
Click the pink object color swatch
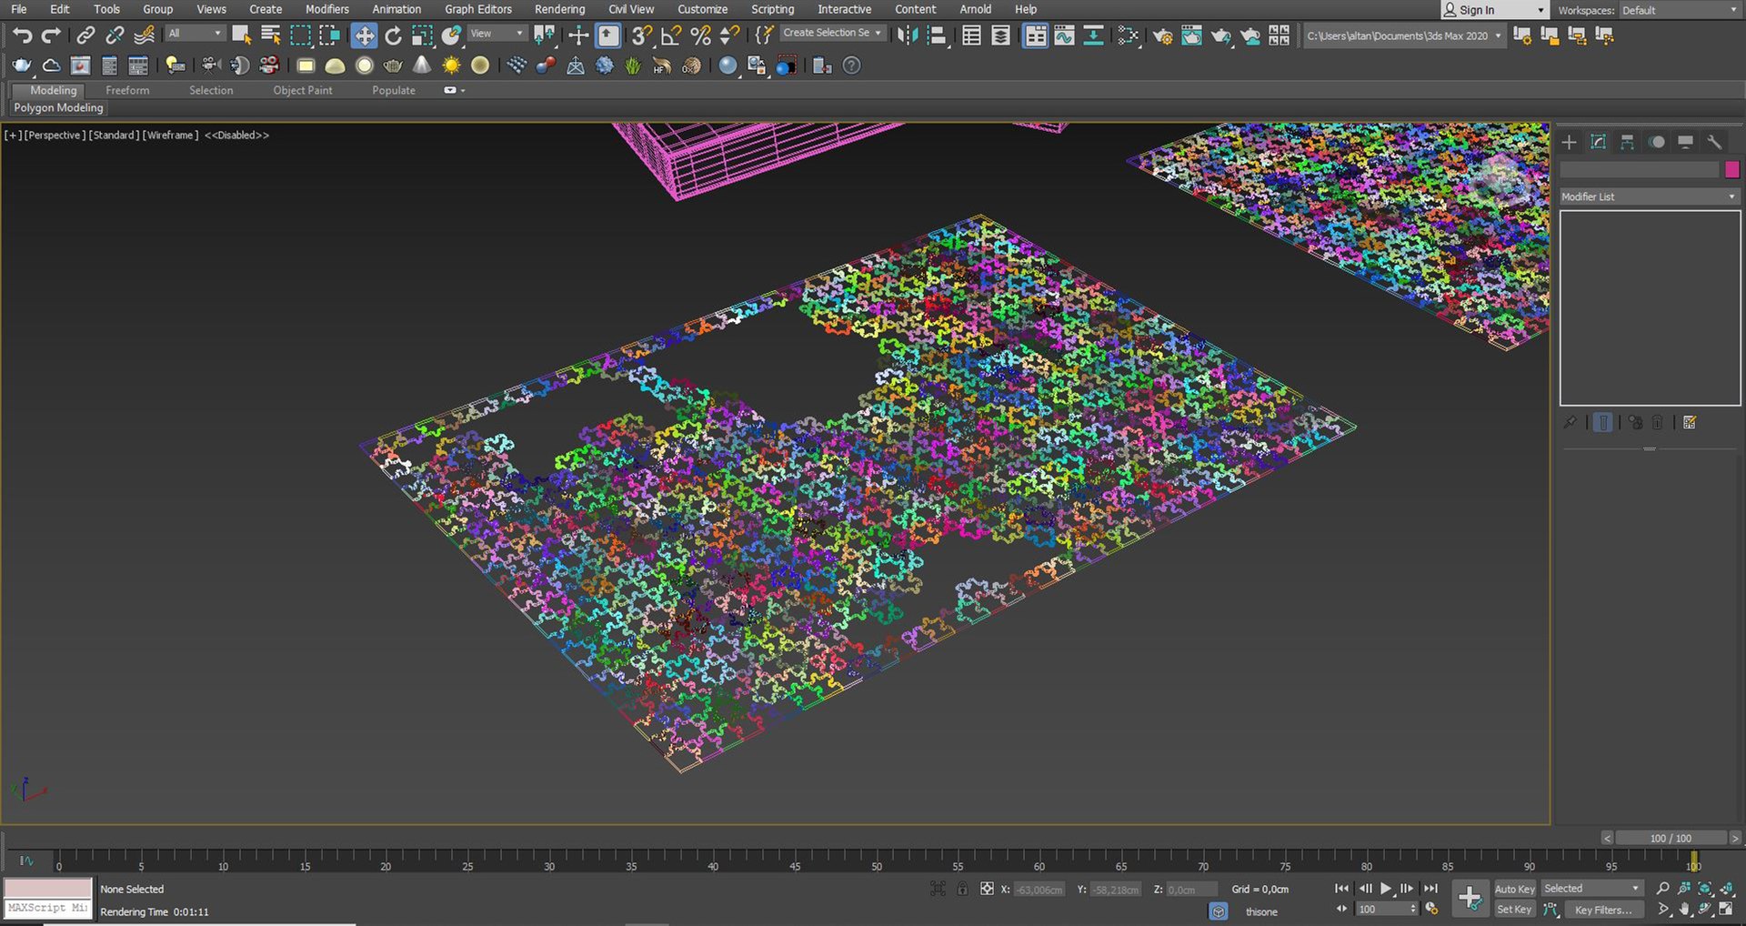(x=1731, y=169)
